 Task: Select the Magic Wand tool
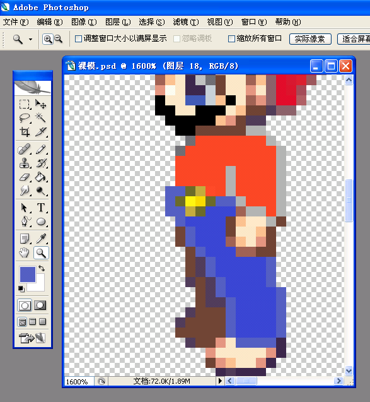click(41, 118)
